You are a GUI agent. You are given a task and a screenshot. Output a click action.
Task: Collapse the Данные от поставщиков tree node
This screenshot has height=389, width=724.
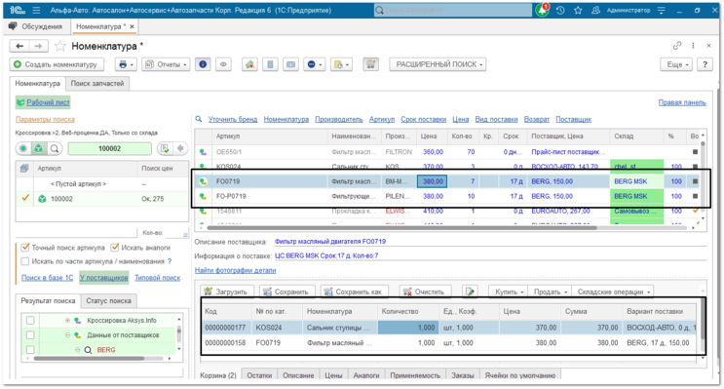pyautogui.click(x=67, y=335)
